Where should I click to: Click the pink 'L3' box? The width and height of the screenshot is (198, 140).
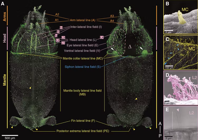[63, 38]
